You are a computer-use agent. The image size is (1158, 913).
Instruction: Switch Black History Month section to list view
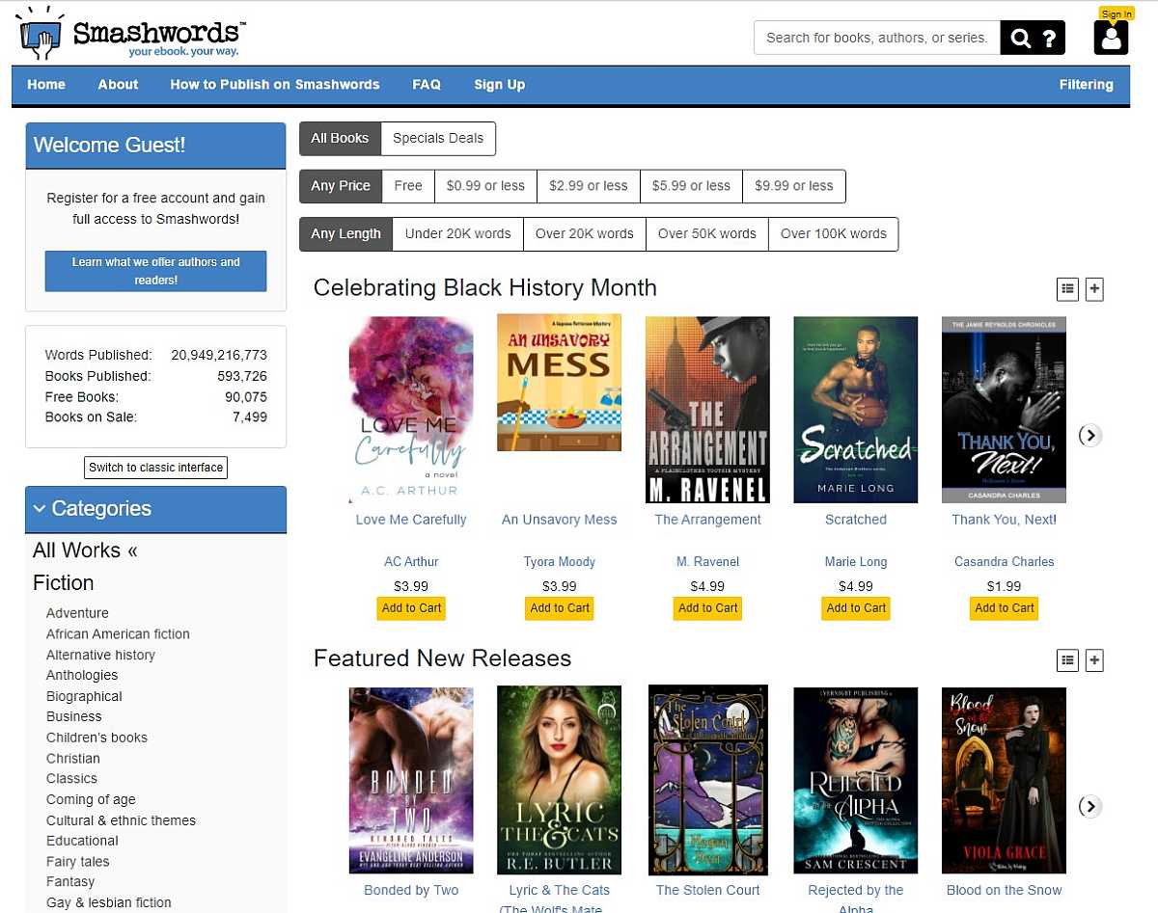tap(1067, 288)
